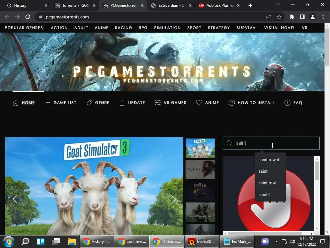This screenshot has height=248, width=330.
Task: Go to next slide with right arrow
Action: 174,199
